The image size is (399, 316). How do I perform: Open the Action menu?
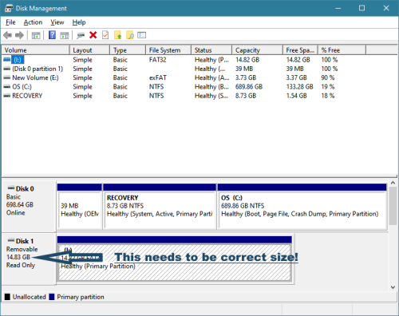pyautogui.click(x=33, y=22)
